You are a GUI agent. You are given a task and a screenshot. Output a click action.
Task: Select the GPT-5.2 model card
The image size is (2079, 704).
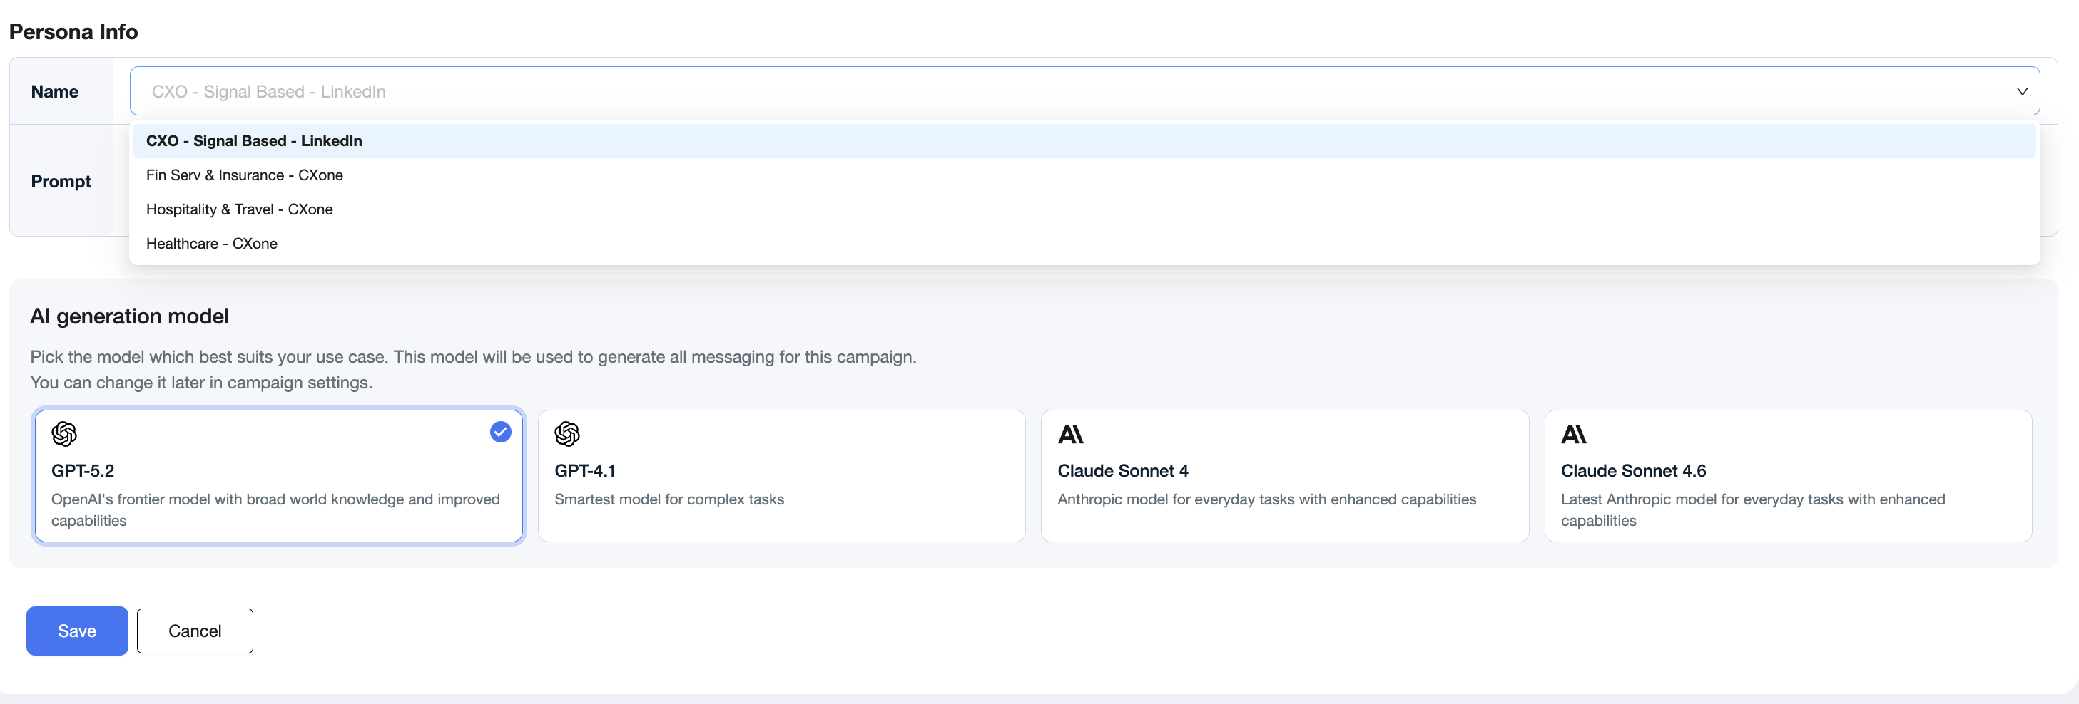pyautogui.click(x=278, y=476)
